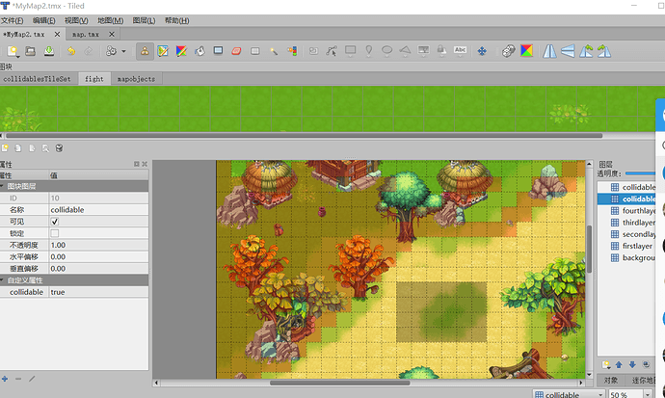Image resolution: width=665 pixels, height=398 pixels.
Task: Select the Edit Polygons tool
Action: (x=332, y=51)
